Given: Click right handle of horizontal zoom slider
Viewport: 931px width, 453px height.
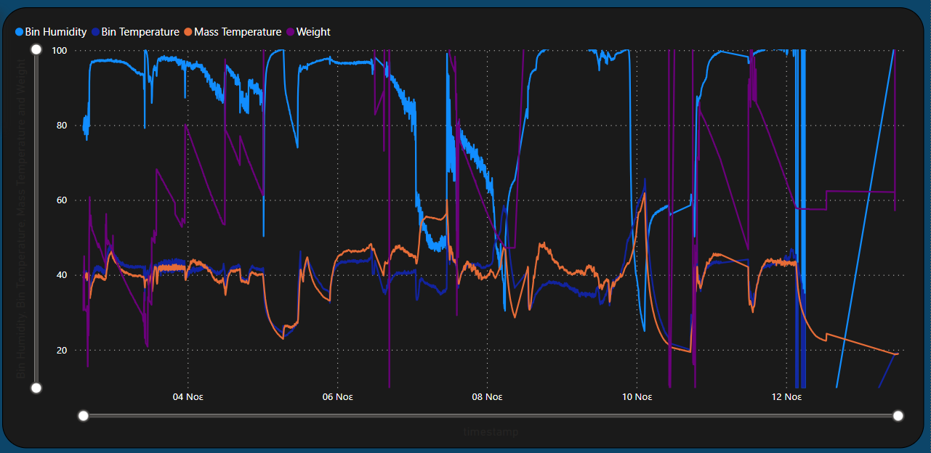Looking at the screenshot, I should click(898, 415).
